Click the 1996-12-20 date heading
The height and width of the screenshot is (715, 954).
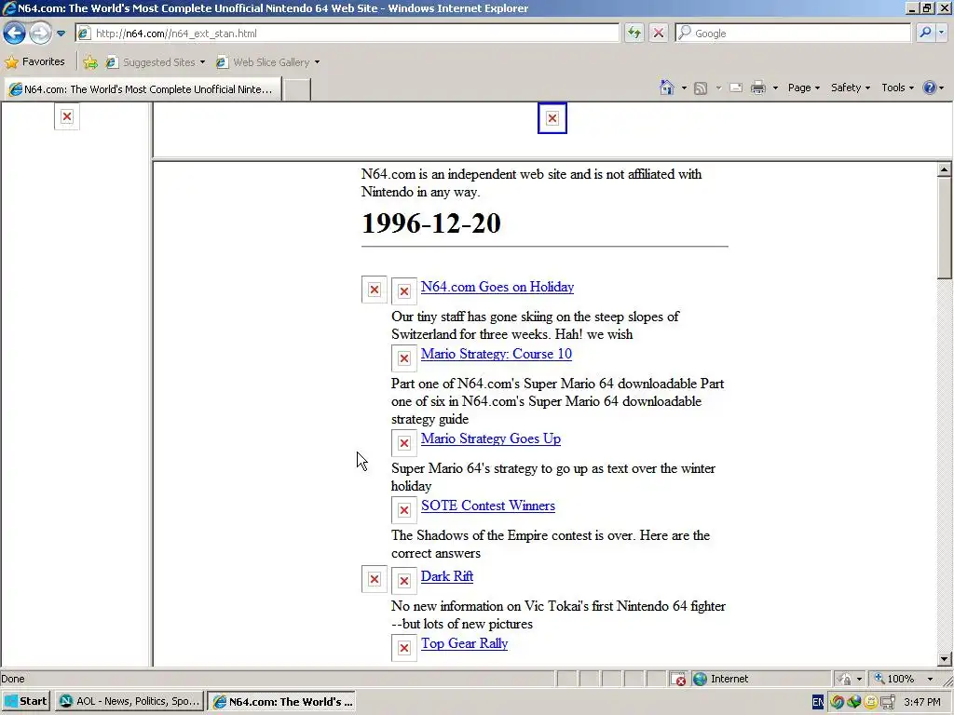(430, 223)
